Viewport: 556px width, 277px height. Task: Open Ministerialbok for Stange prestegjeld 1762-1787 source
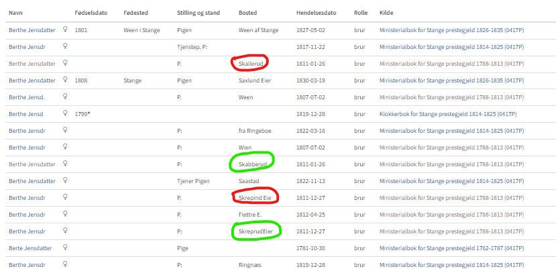[x=451, y=248]
